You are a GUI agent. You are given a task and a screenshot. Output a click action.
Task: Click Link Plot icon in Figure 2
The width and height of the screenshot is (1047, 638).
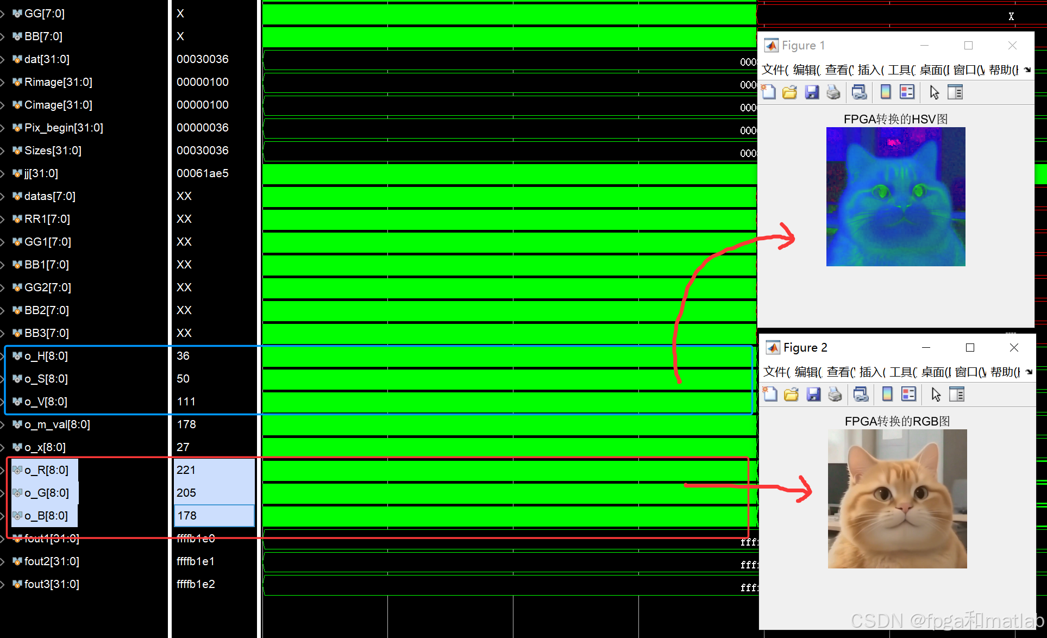pyautogui.click(x=861, y=395)
